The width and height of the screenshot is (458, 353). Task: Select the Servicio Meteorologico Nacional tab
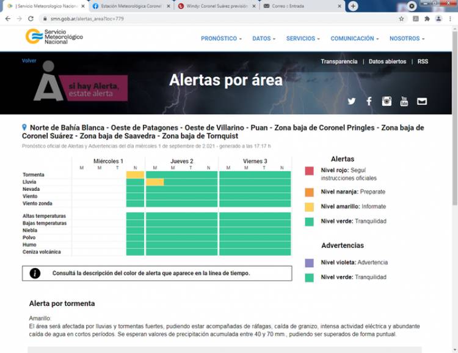[x=44, y=6]
